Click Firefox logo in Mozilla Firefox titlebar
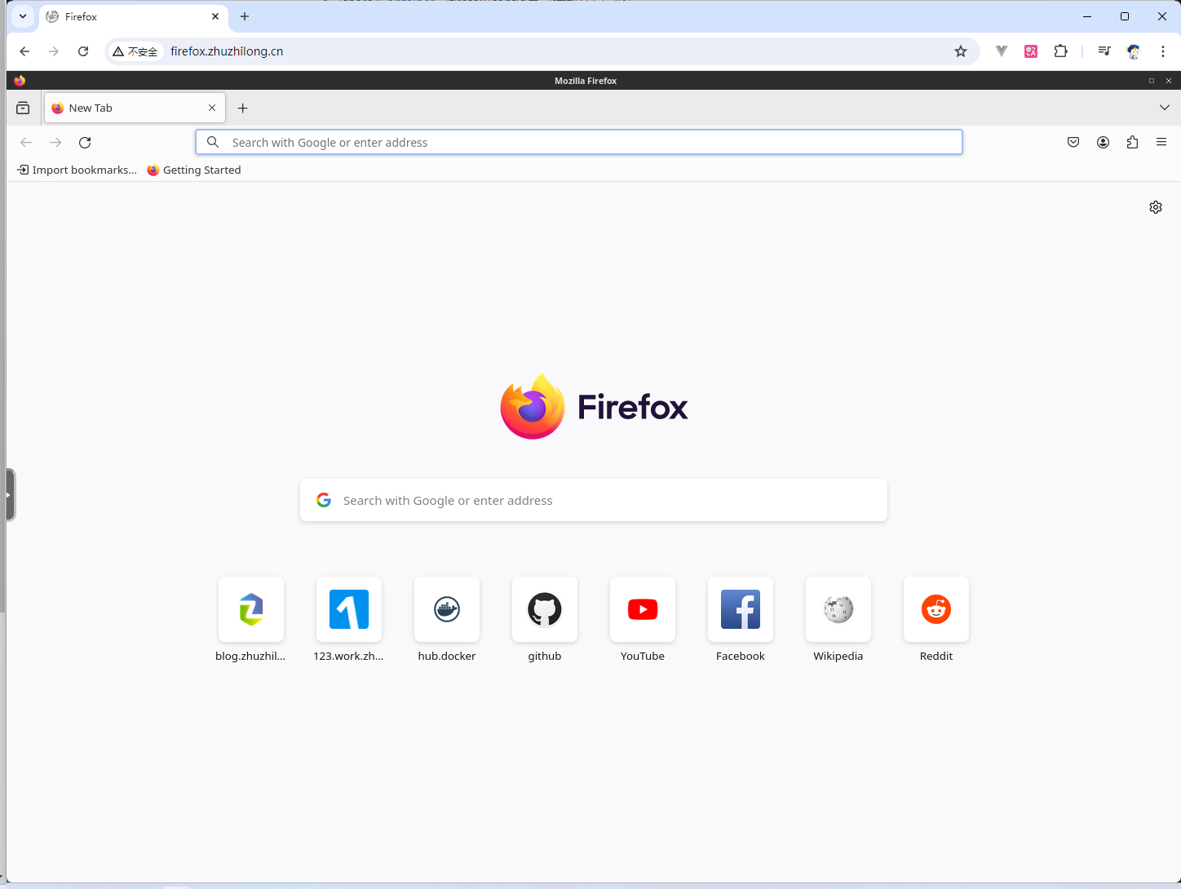The height and width of the screenshot is (889, 1181). (20, 81)
